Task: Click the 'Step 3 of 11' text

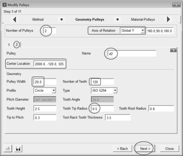Action: [12, 11]
